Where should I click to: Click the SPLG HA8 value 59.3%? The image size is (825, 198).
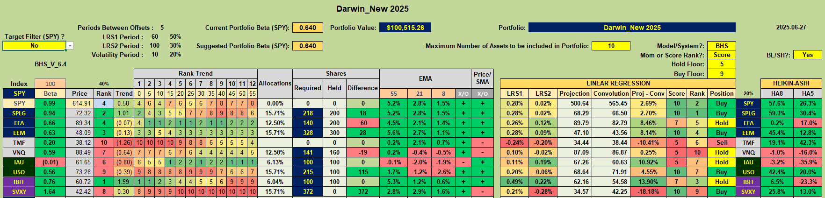click(x=777, y=113)
